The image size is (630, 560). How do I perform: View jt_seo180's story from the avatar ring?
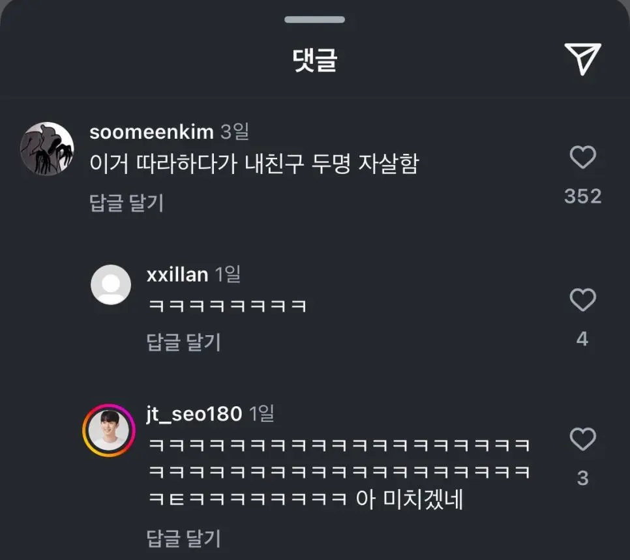tap(108, 430)
